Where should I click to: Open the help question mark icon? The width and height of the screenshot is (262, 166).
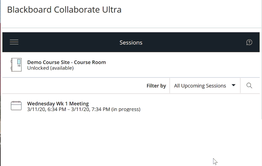(249, 42)
